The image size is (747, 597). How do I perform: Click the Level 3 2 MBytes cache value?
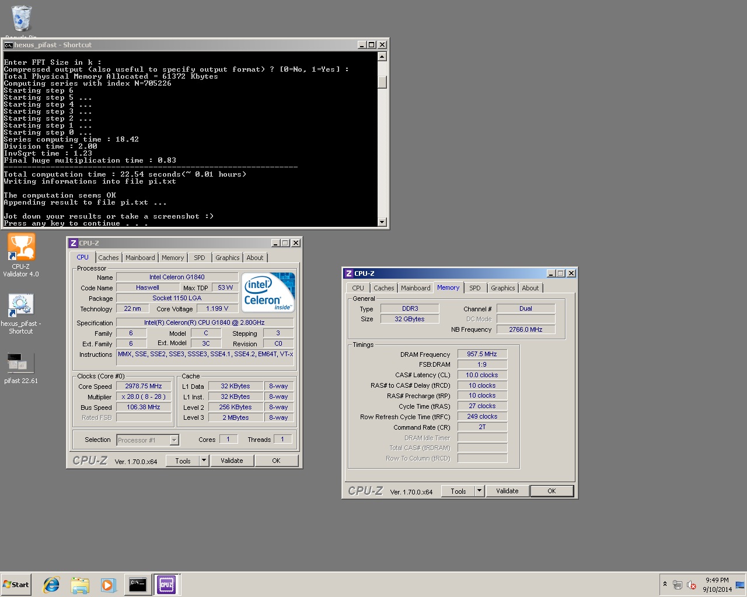(235, 417)
